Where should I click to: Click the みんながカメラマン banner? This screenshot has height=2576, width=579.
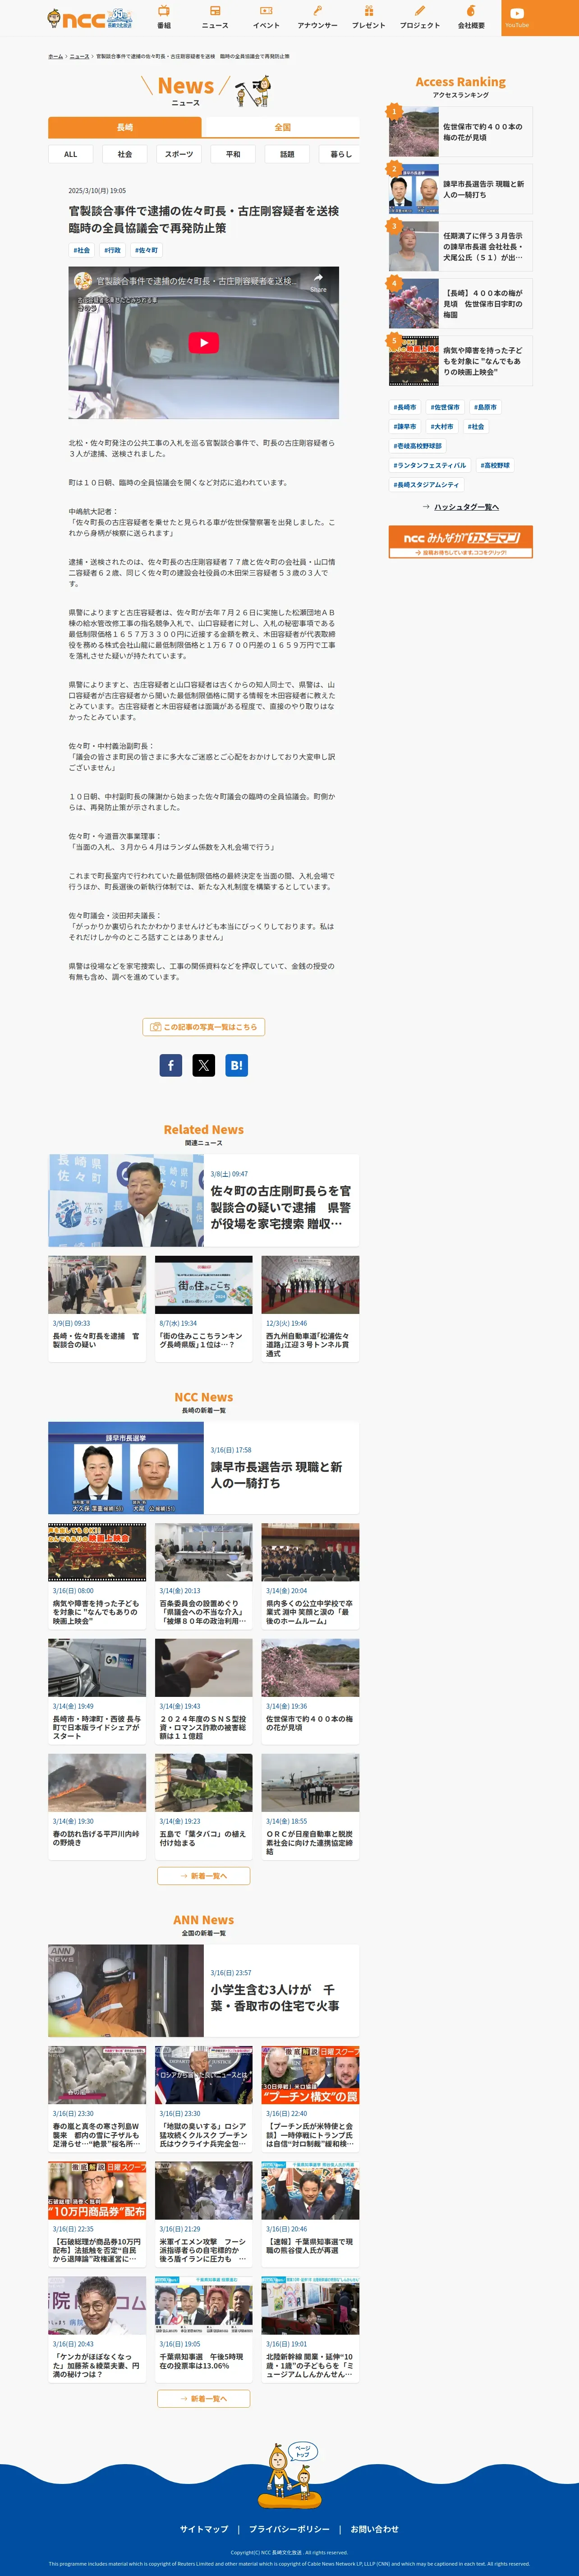461,542
